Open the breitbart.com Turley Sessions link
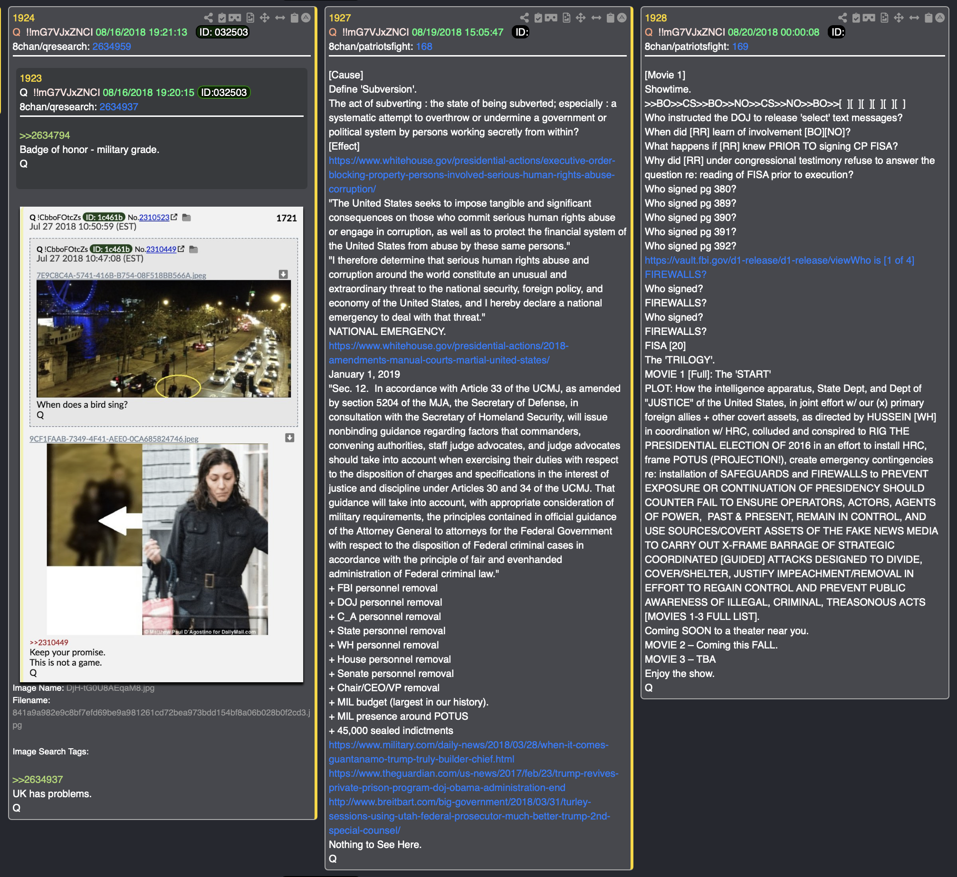 (x=469, y=816)
